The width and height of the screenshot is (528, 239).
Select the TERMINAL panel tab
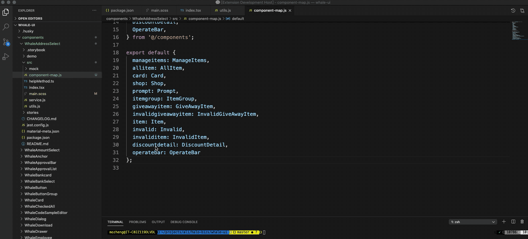[115, 222]
